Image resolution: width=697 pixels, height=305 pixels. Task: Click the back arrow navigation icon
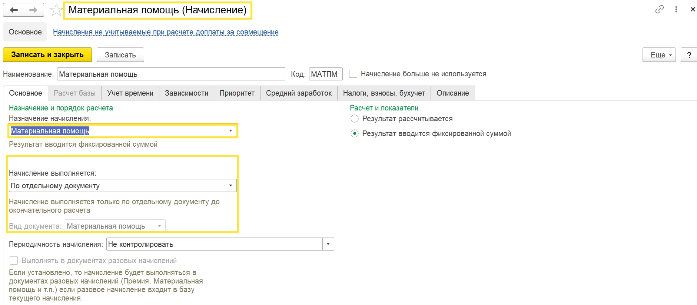point(14,10)
